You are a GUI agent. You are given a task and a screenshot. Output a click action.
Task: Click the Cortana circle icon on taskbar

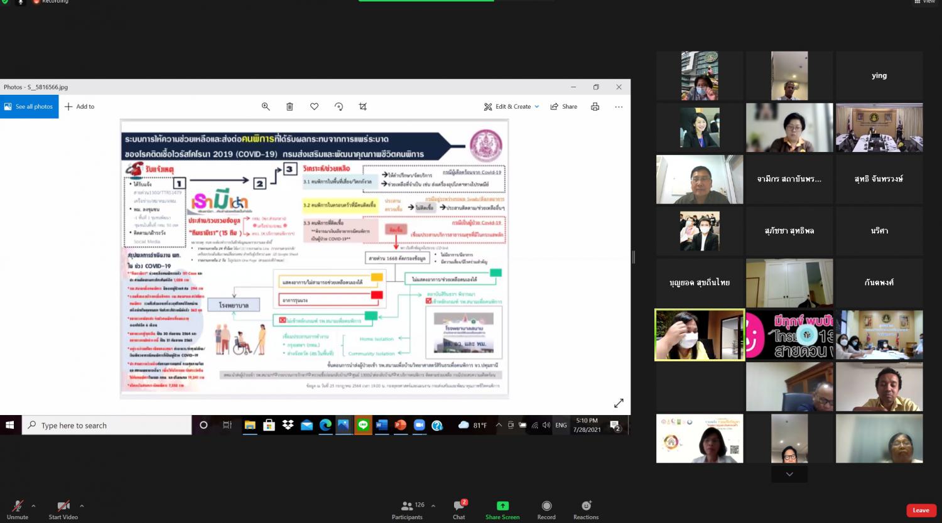click(203, 425)
